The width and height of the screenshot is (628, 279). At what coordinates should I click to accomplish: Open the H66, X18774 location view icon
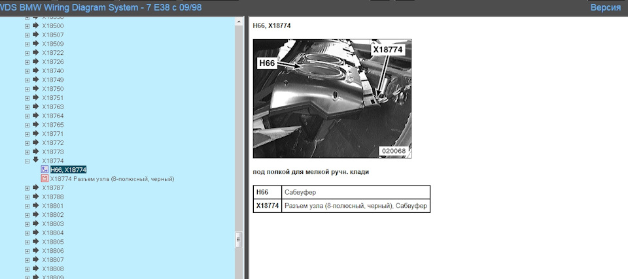[44, 170]
